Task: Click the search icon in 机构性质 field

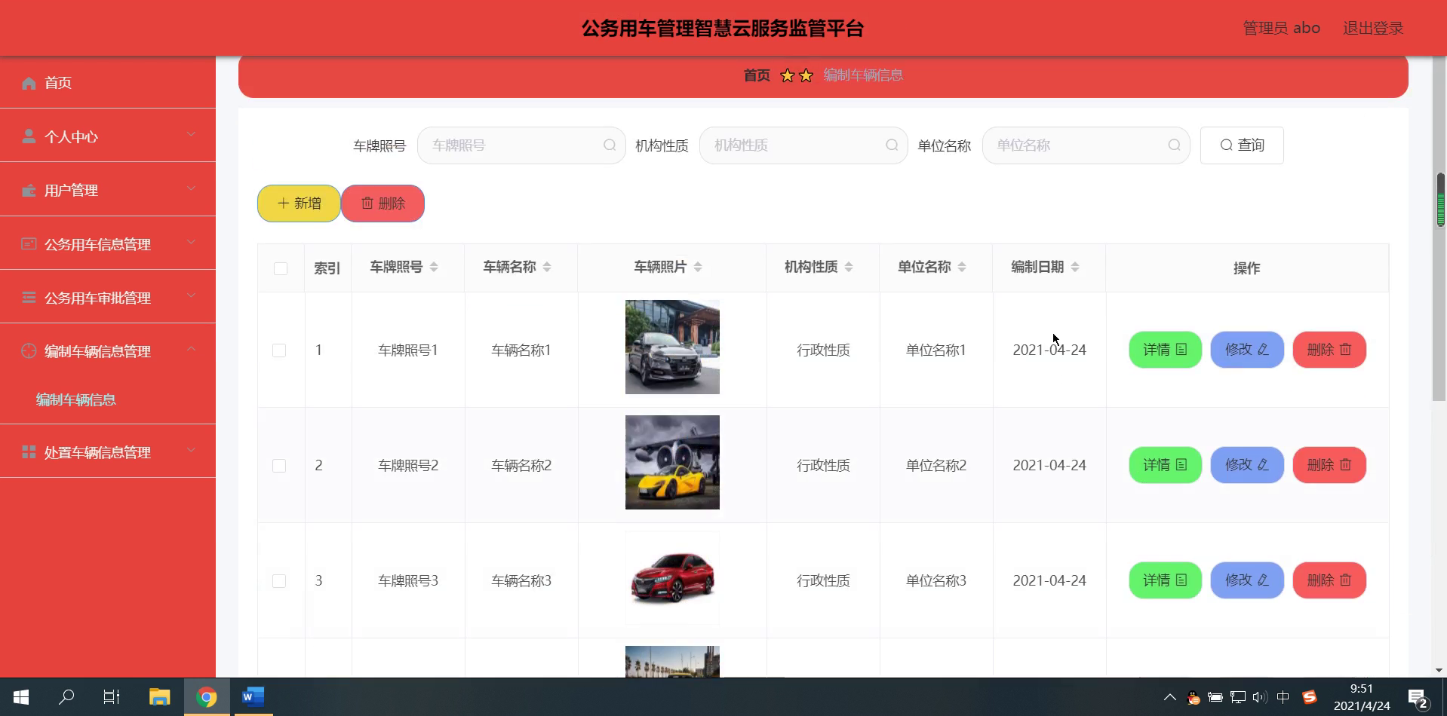Action: point(892,145)
